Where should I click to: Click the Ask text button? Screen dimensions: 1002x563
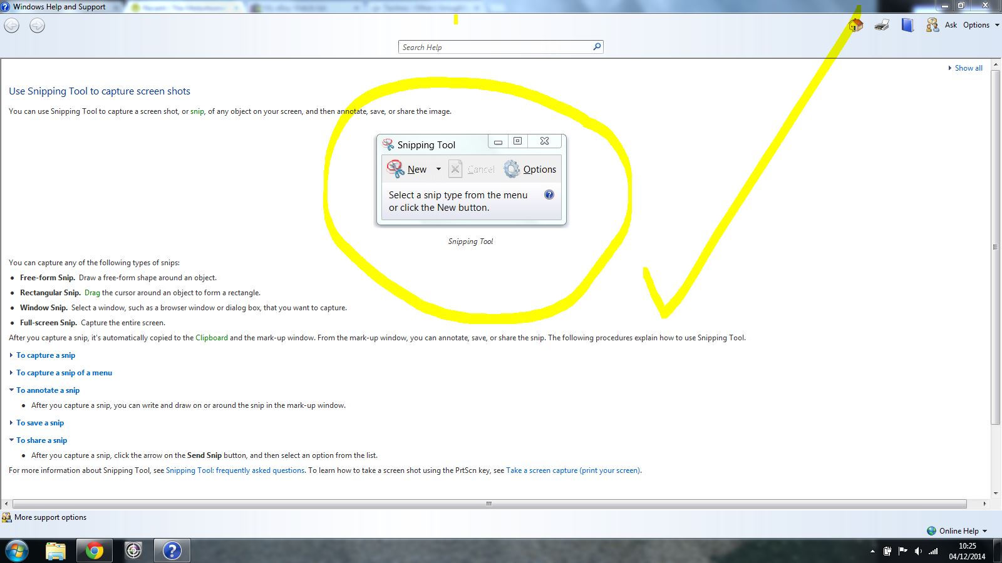[x=951, y=25]
